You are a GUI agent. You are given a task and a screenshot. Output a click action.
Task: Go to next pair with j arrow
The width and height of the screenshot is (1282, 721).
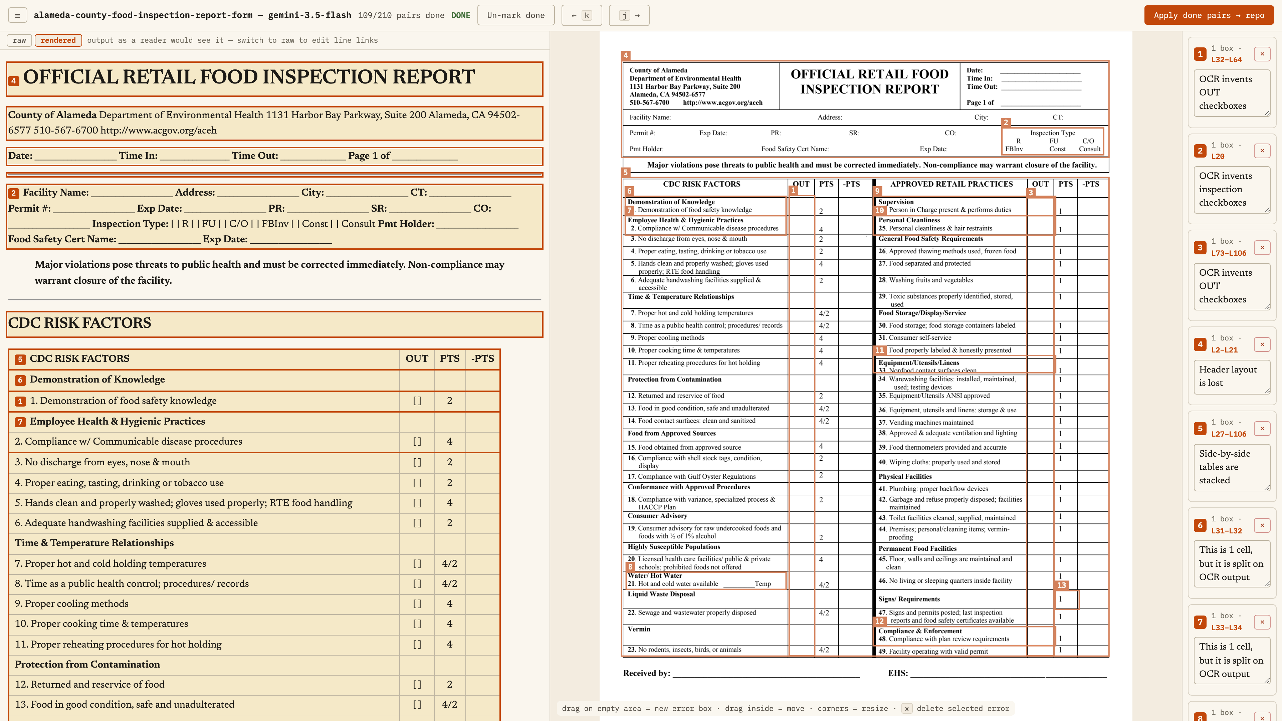(x=629, y=15)
